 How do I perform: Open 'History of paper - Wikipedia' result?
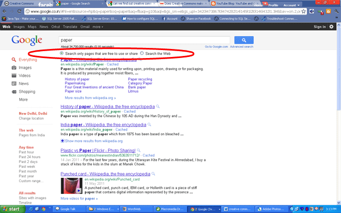click(x=108, y=106)
